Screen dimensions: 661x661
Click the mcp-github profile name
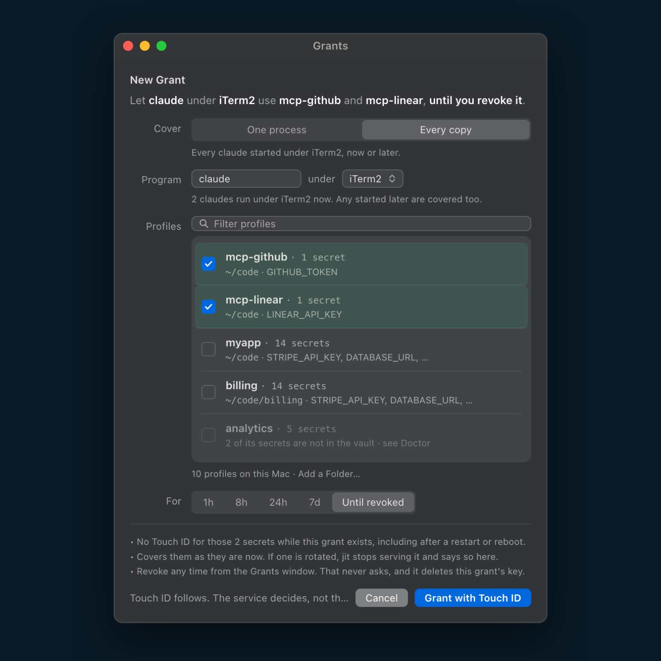(x=256, y=257)
